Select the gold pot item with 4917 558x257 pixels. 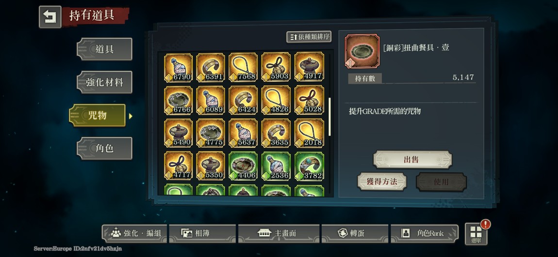coord(309,67)
